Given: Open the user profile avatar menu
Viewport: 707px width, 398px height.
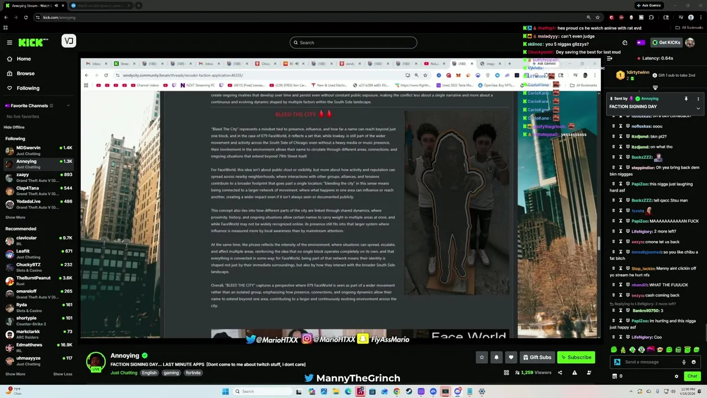Looking at the screenshot, I should pyautogui.click(x=690, y=43).
